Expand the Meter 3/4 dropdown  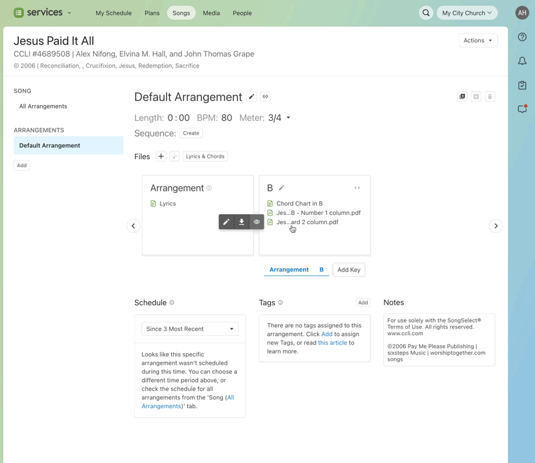[280, 118]
